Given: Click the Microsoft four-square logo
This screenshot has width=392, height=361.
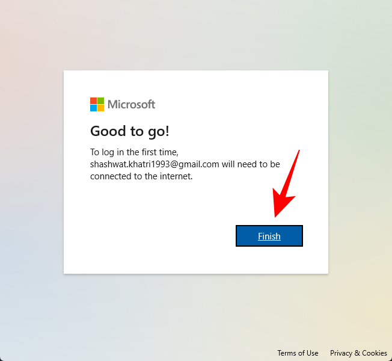Looking at the screenshot, I should point(97,104).
